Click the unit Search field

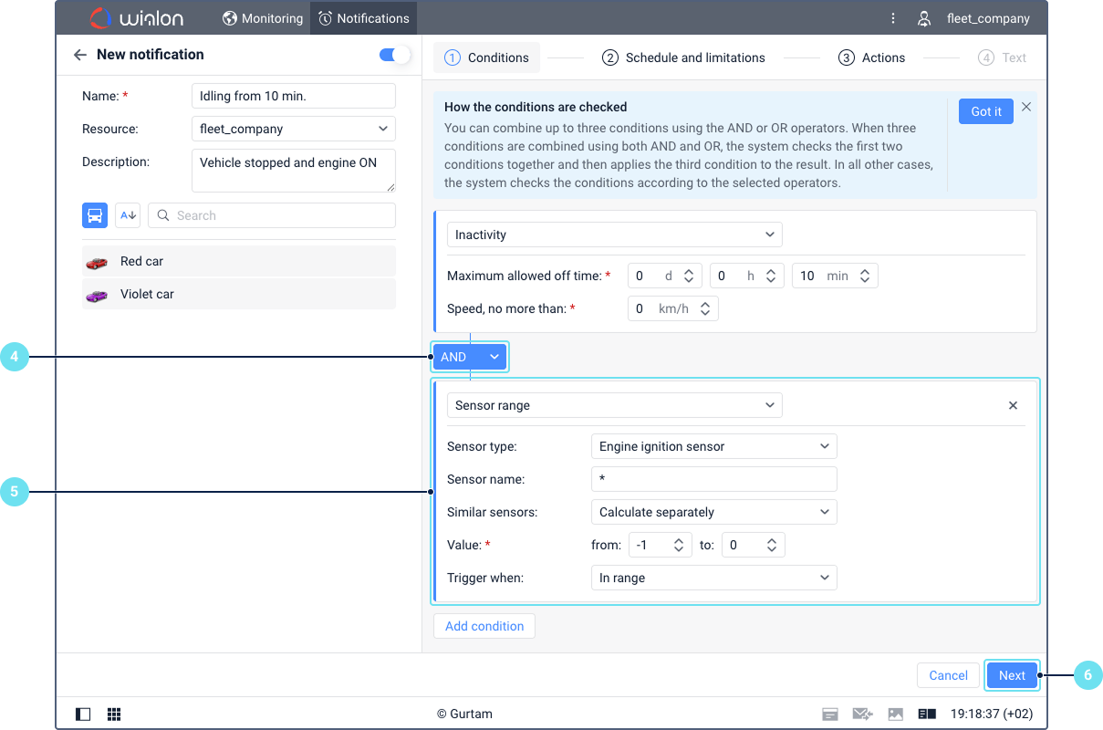[x=272, y=215]
